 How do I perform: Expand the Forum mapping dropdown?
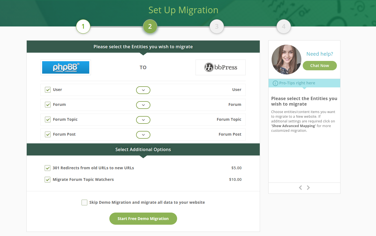point(143,105)
